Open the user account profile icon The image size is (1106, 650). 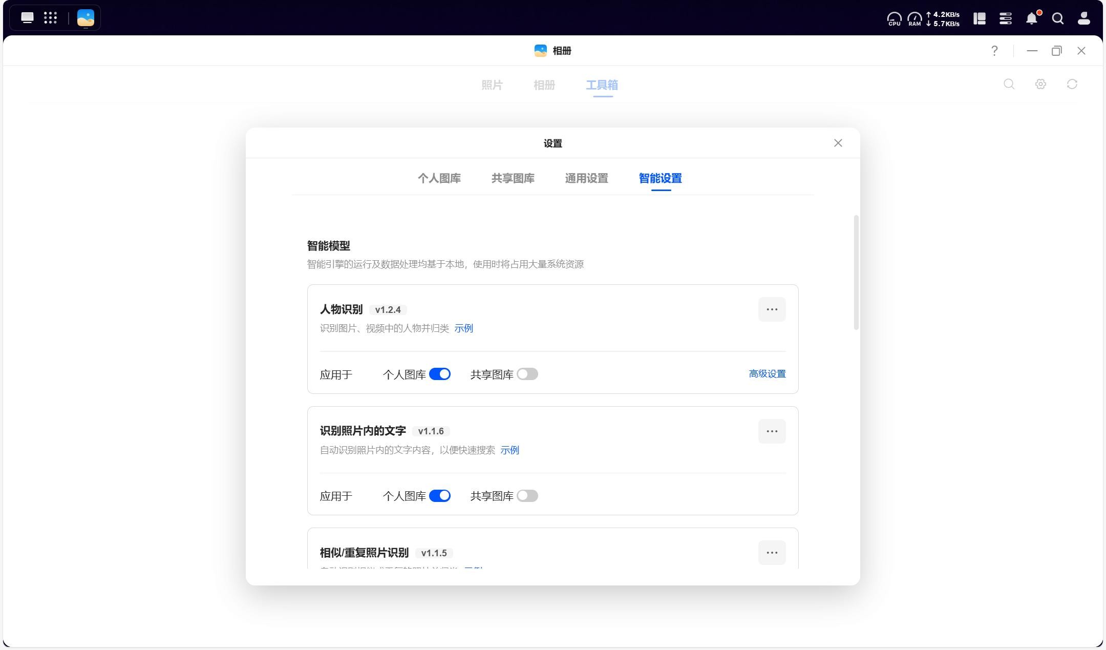pyautogui.click(x=1083, y=19)
